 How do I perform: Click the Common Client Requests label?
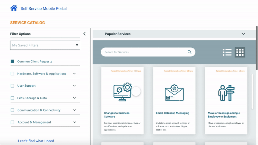pos(35,62)
